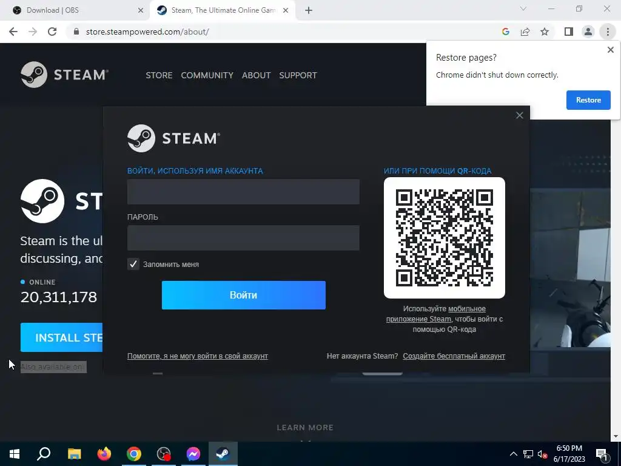Image resolution: width=621 pixels, height=466 pixels.
Task: Open the STORE menu
Action: (x=159, y=75)
